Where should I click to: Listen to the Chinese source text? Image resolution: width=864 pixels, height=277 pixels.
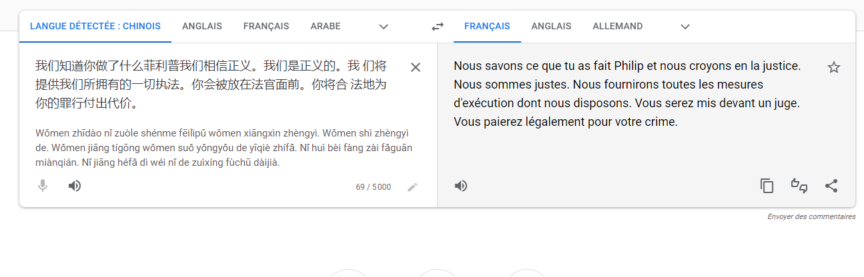(x=75, y=186)
